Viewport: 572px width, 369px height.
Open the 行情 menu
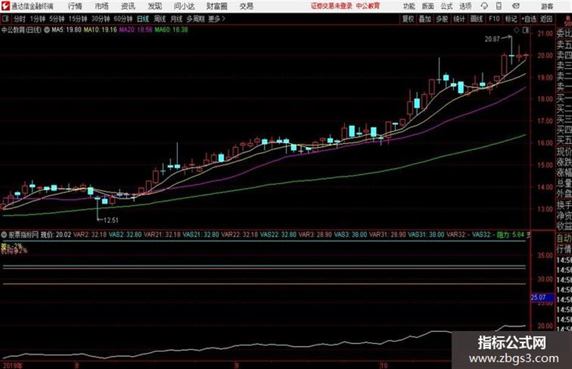coord(75,6)
